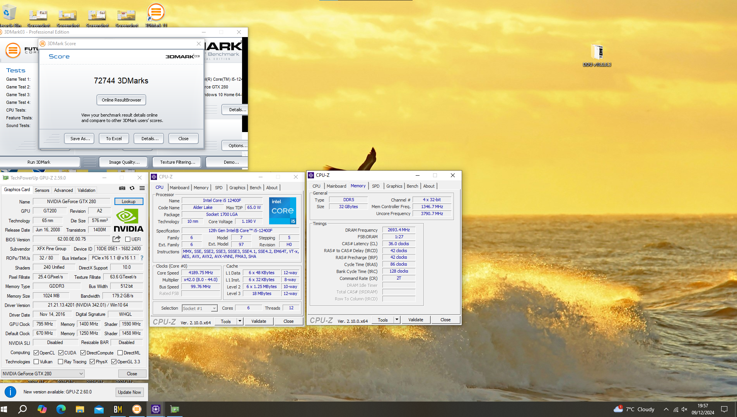
Task: Toggle the PhysX checkbox
Action: click(x=92, y=362)
